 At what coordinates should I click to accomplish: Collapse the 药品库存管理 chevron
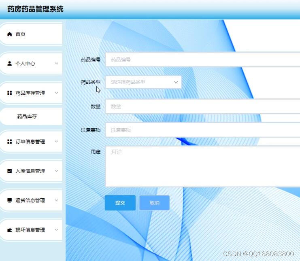(56, 93)
